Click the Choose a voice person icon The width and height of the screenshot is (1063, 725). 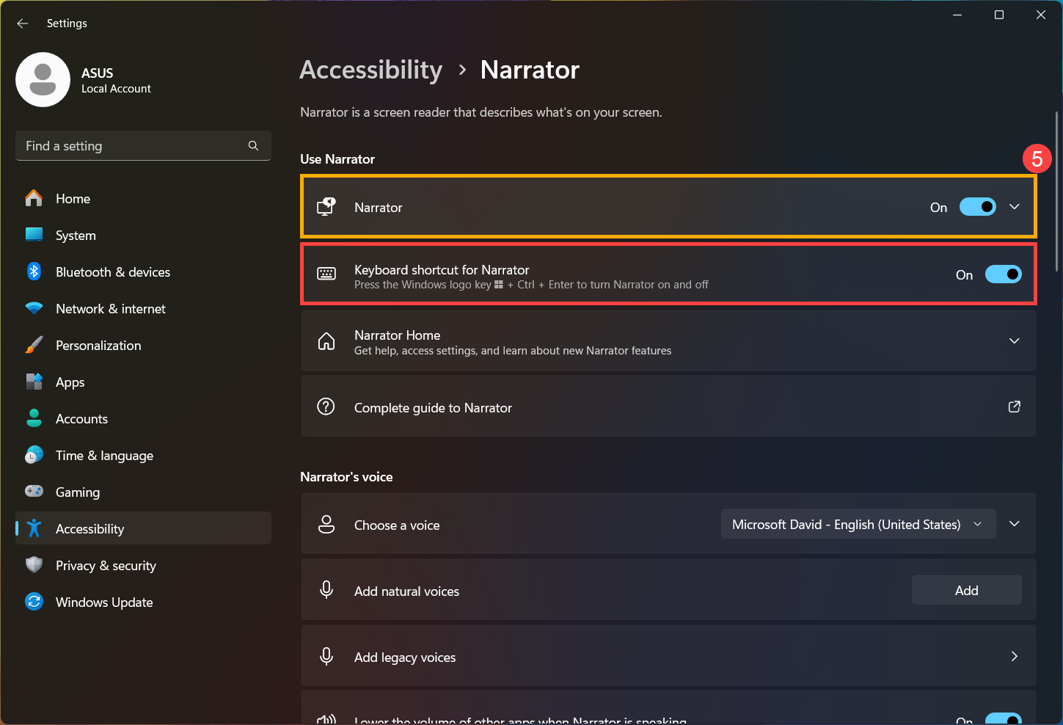pyautogui.click(x=326, y=524)
